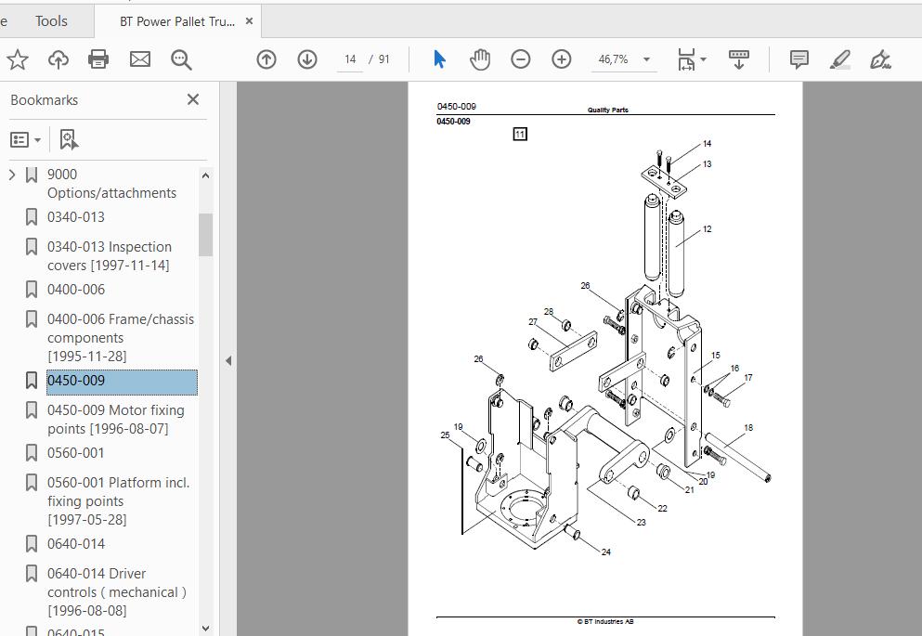
Task: Go to previous page with up arrow
Action: (266, 59)
